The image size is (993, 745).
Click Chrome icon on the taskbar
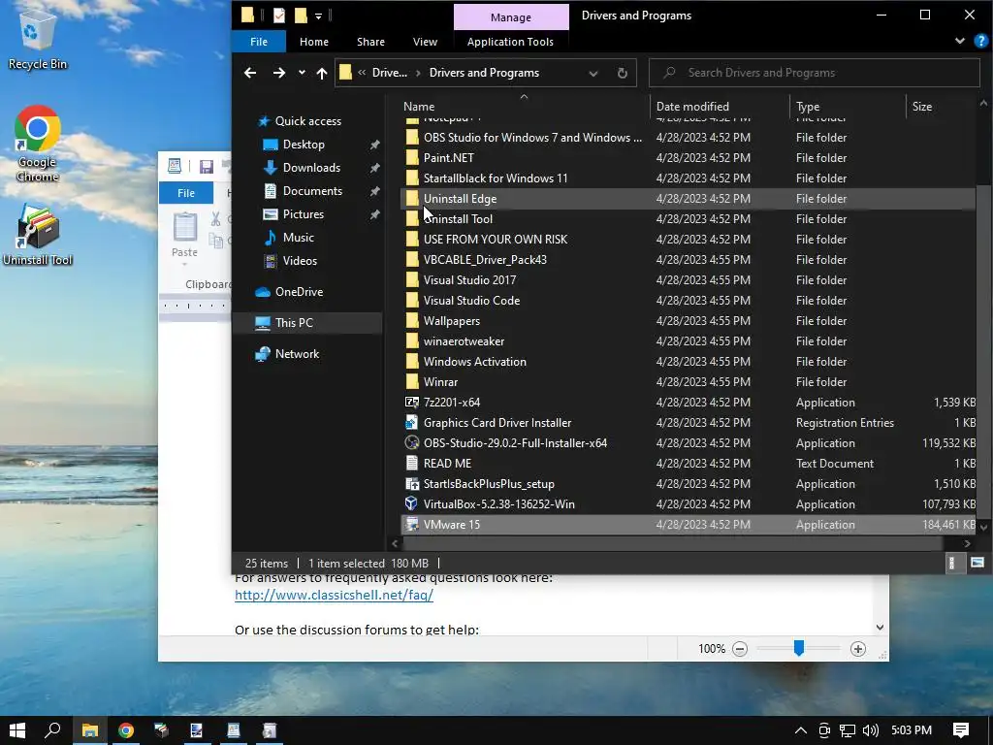point(126,730)
